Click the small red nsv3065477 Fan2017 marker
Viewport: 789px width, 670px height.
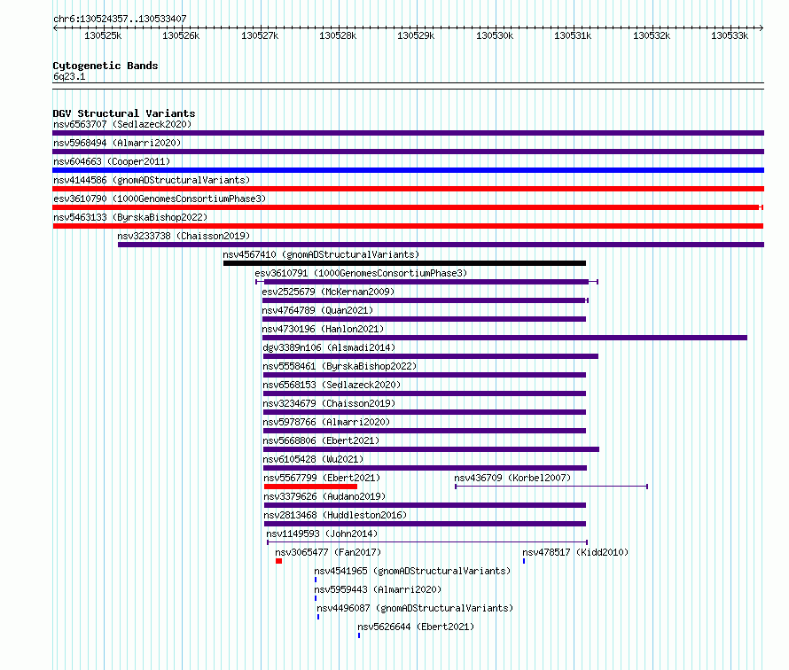click(x=278, y=561)
